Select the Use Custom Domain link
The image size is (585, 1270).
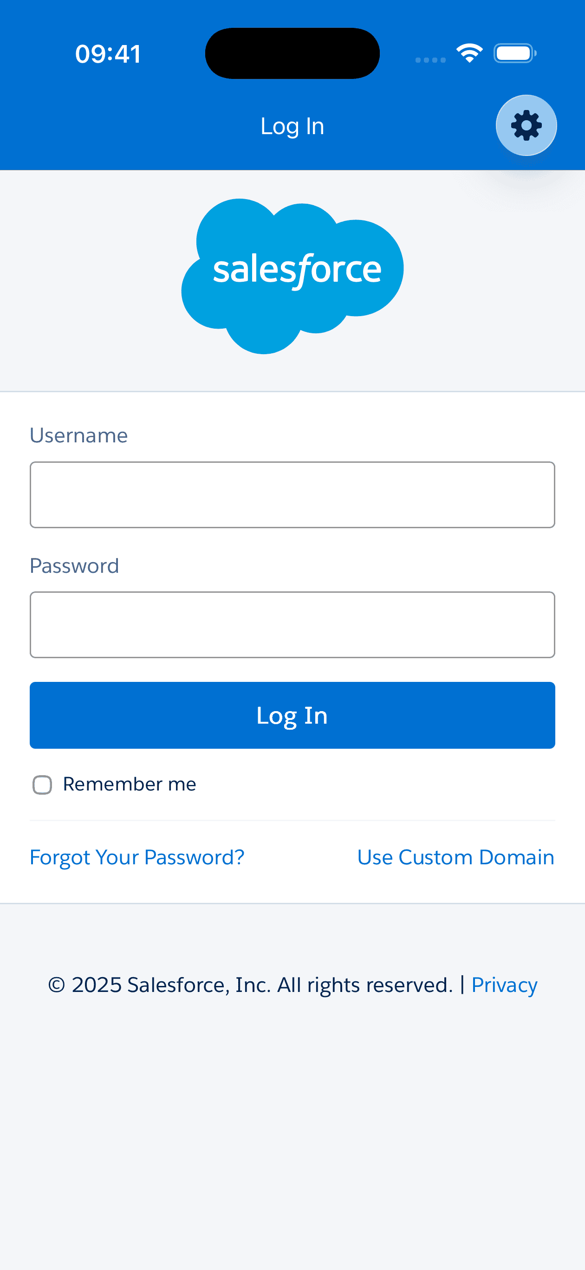455,857
